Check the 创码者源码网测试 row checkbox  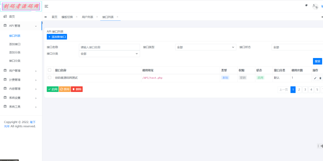click(x=50, y=78)
